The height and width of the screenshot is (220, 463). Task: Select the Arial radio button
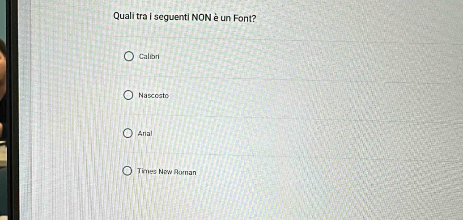(128, 133)
